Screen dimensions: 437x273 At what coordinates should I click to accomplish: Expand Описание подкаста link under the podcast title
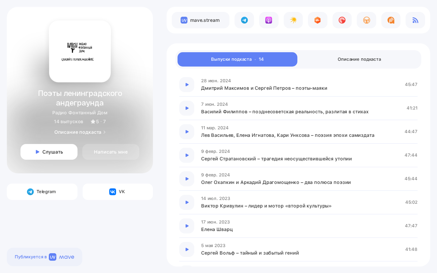[x=80, y=132]
